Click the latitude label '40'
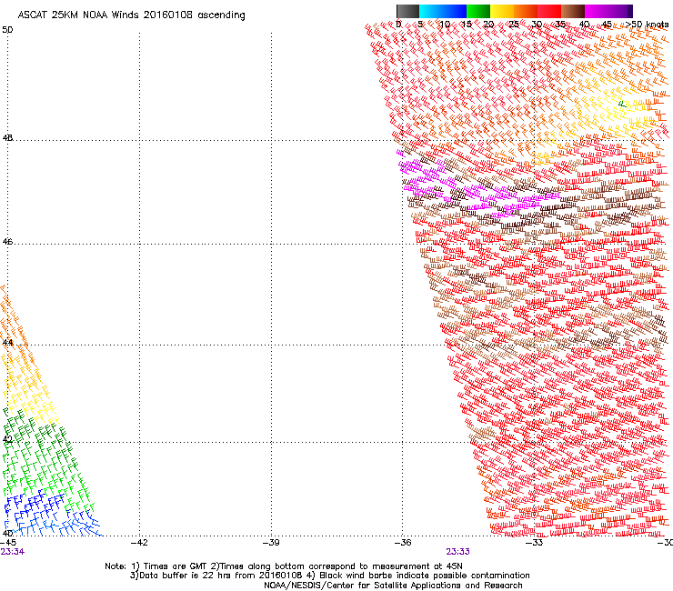This screenshot has width=673, height=591. pyautogui.click(x=7, y=533)
